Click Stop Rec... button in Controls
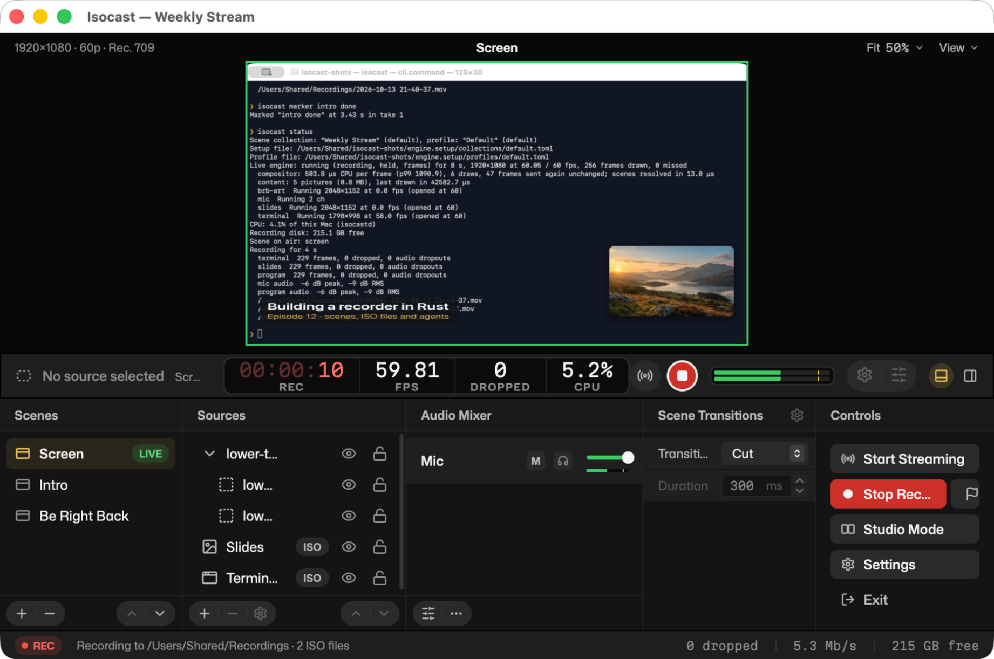 888,494
